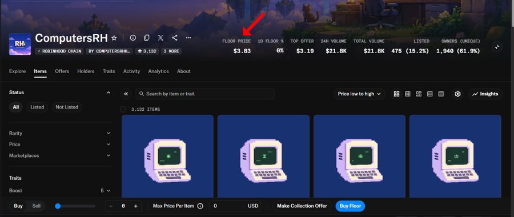Filter by Not Listed status

(x=67, y=107)
